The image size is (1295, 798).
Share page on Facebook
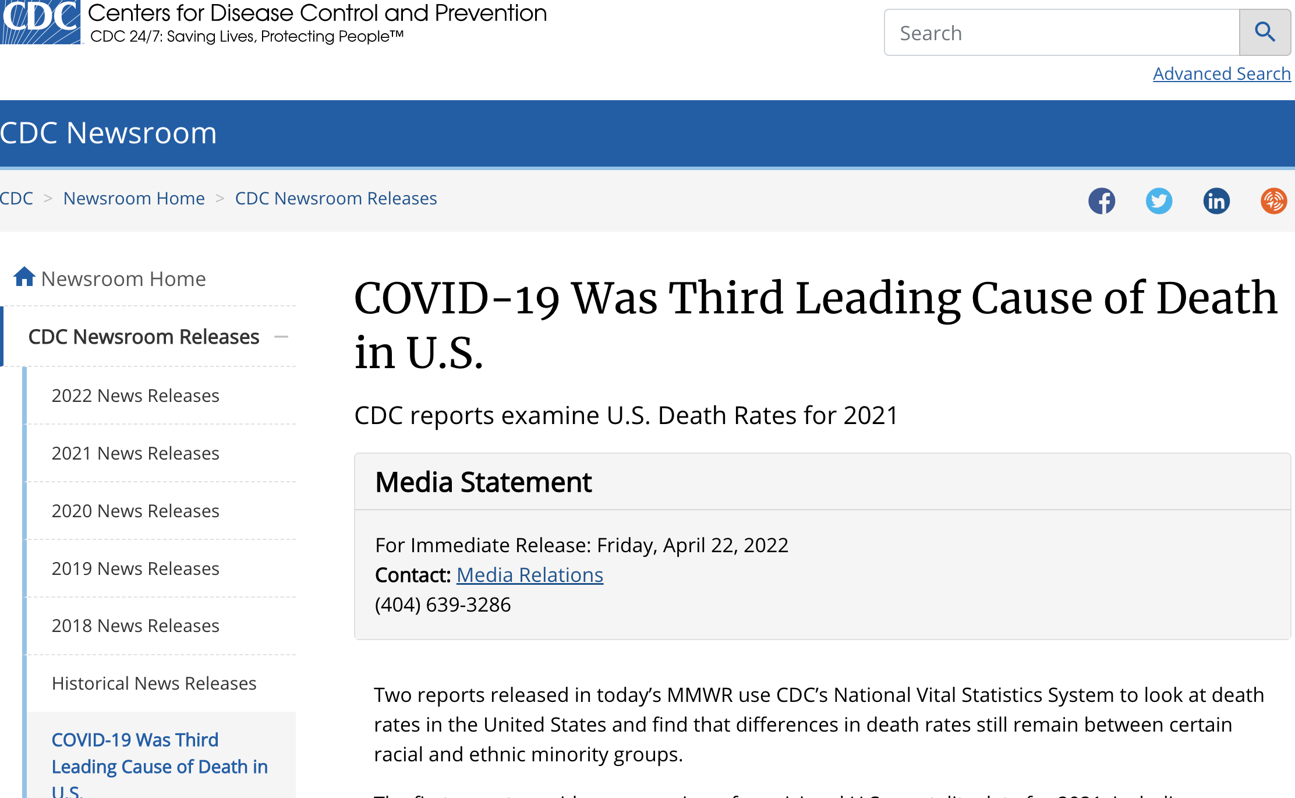1102,201
